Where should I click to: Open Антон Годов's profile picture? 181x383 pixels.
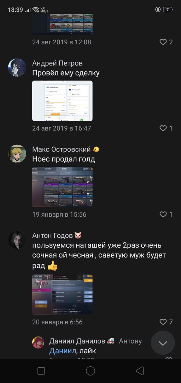(x=17, y=240)
